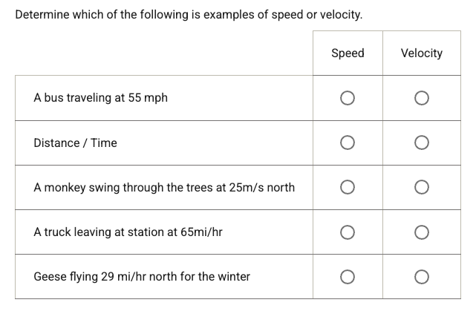Click the Speed column header
The height and width of the screenshot is (314, 476).
click(x=348, y=53)
